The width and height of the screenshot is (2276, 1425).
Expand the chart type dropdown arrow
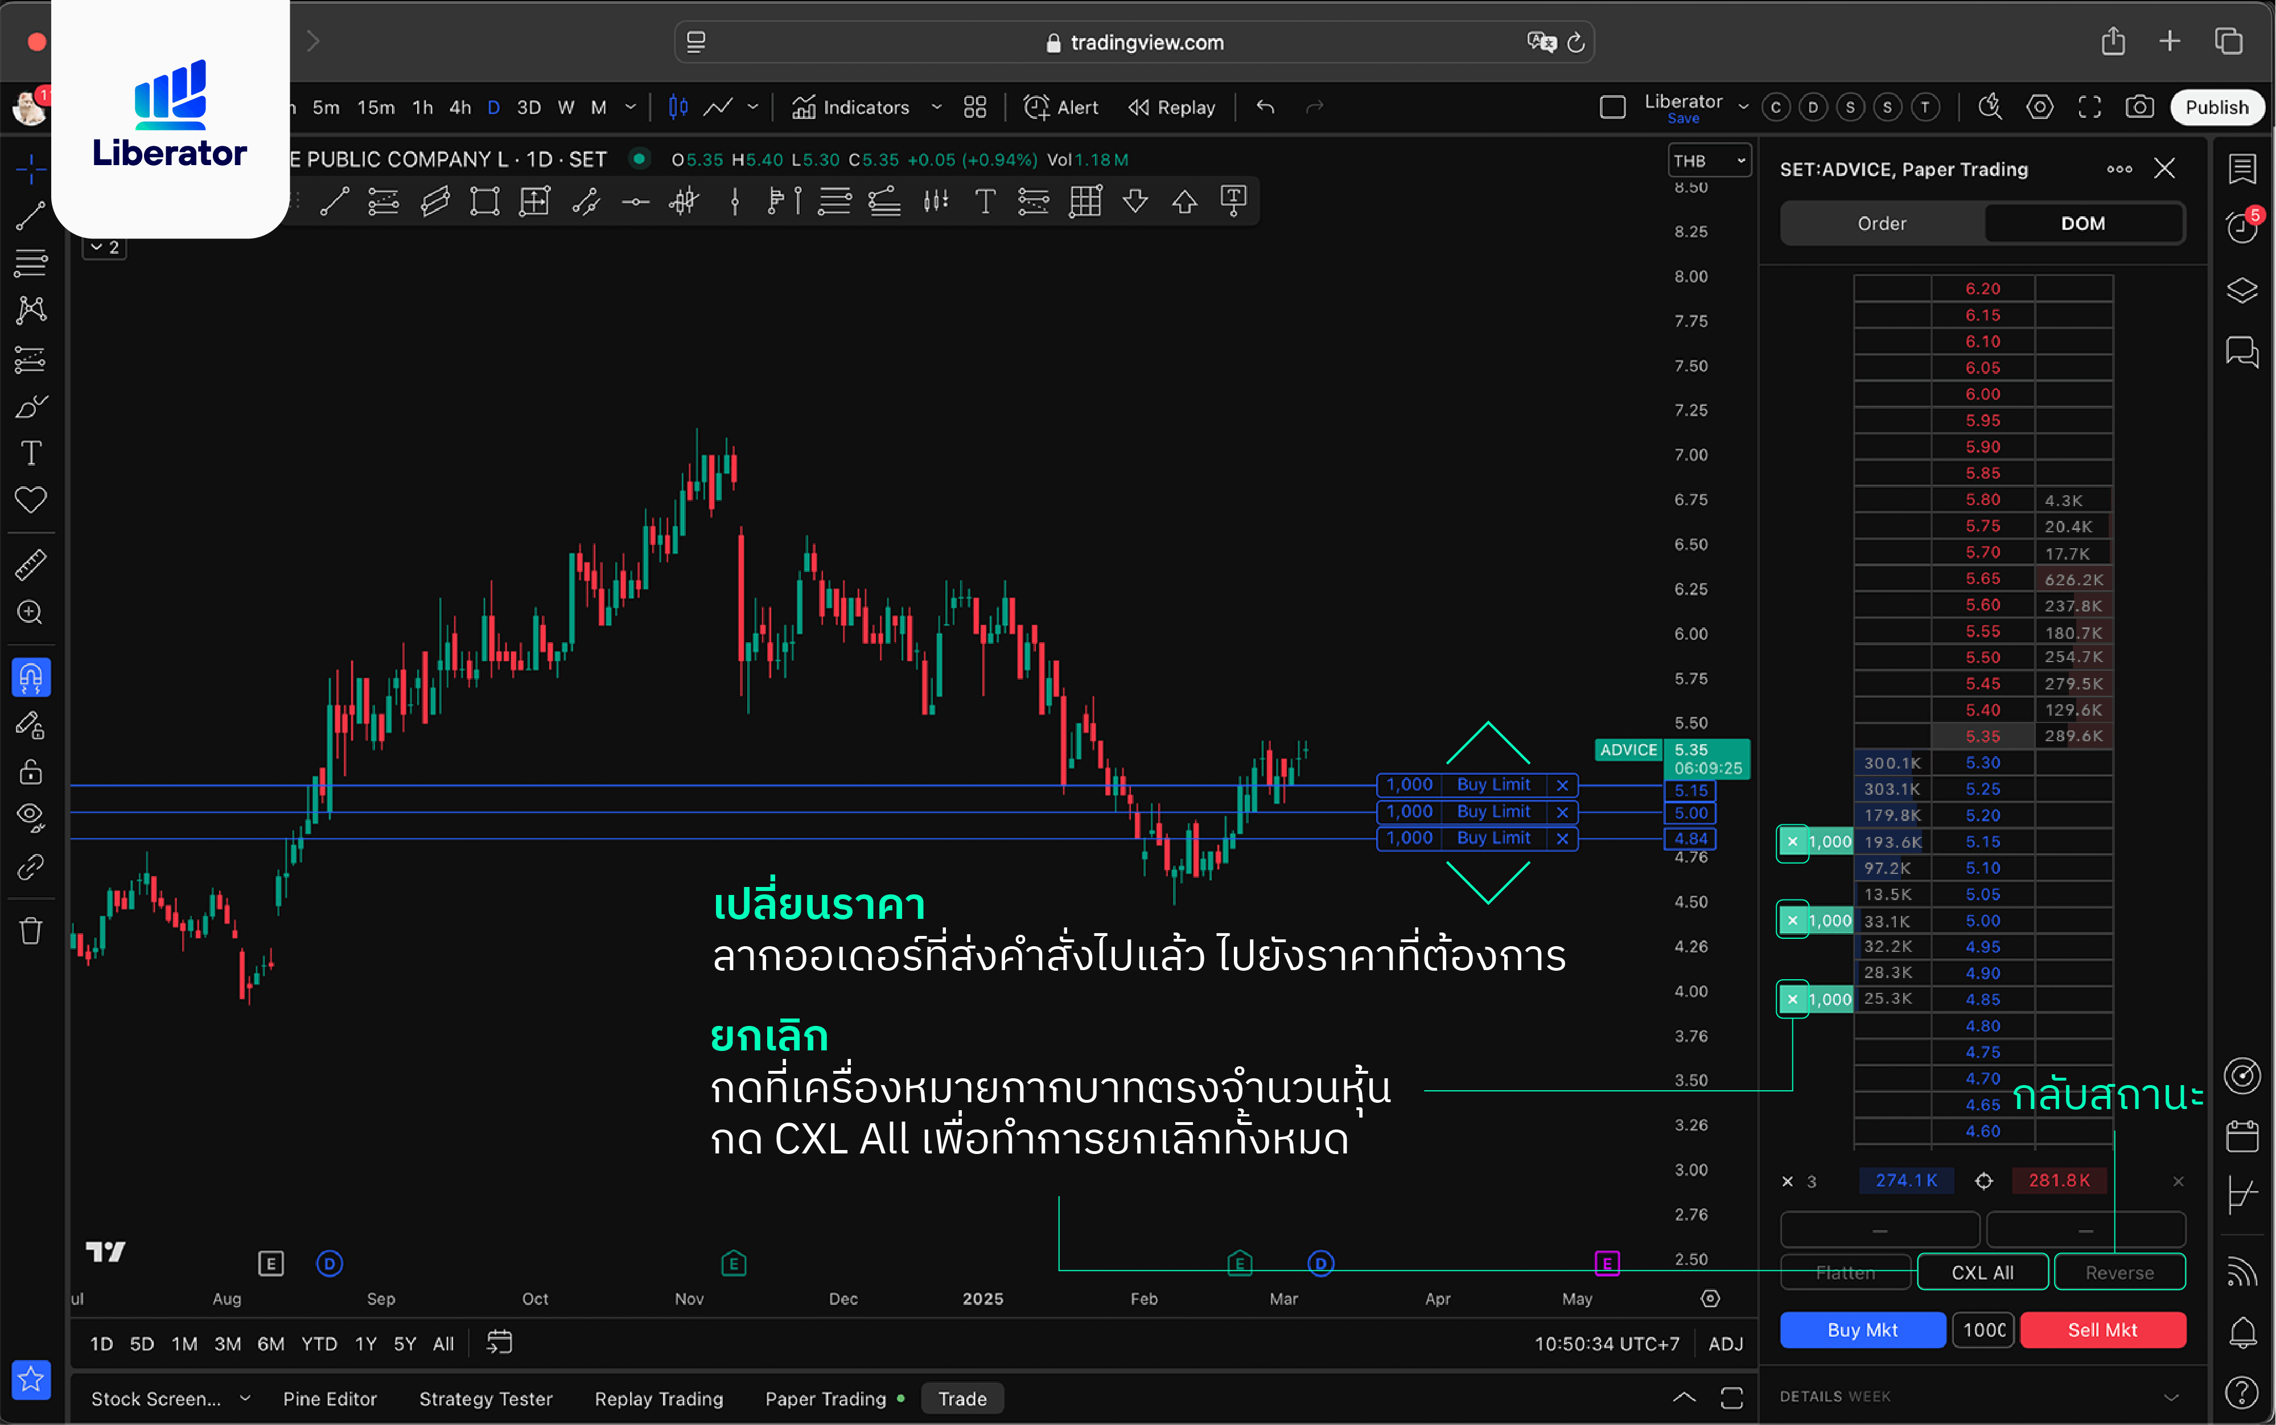753,108
